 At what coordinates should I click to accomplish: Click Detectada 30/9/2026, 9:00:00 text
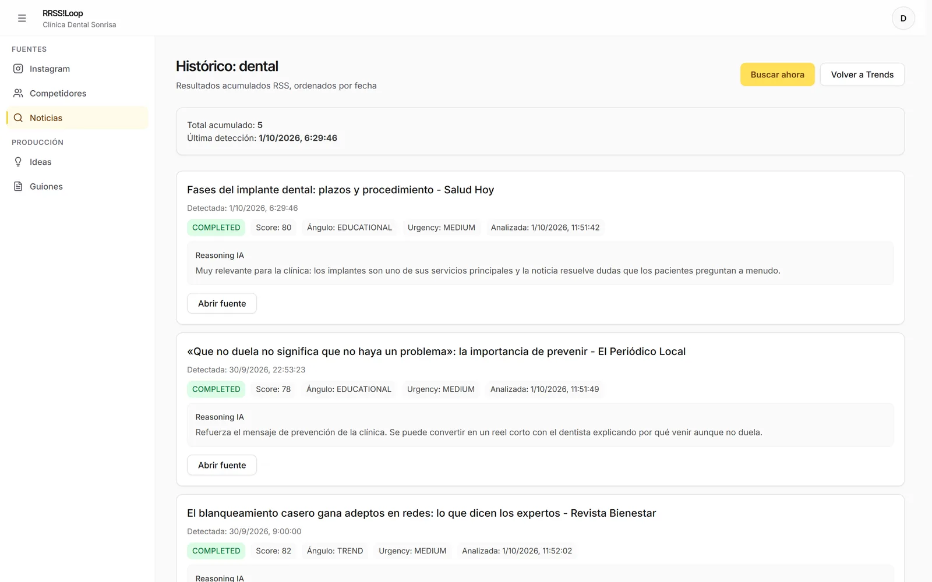pyautogui.click(x=244, y=531)
